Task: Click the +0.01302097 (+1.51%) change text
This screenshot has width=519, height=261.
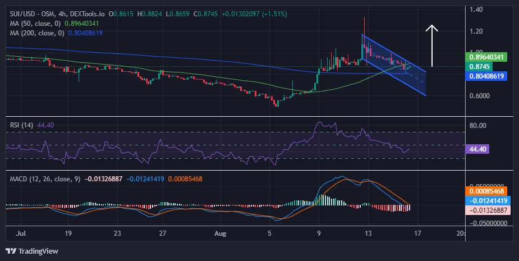Action: point(254,14)
